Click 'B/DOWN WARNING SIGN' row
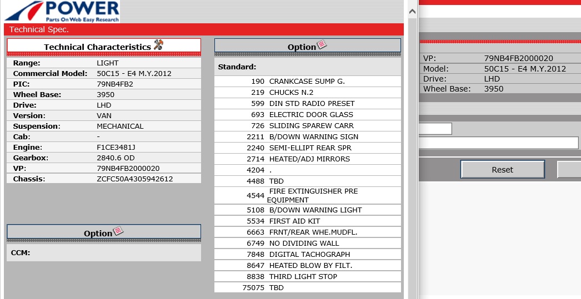This screenshot has height=299, width=581. pos(308,137)
